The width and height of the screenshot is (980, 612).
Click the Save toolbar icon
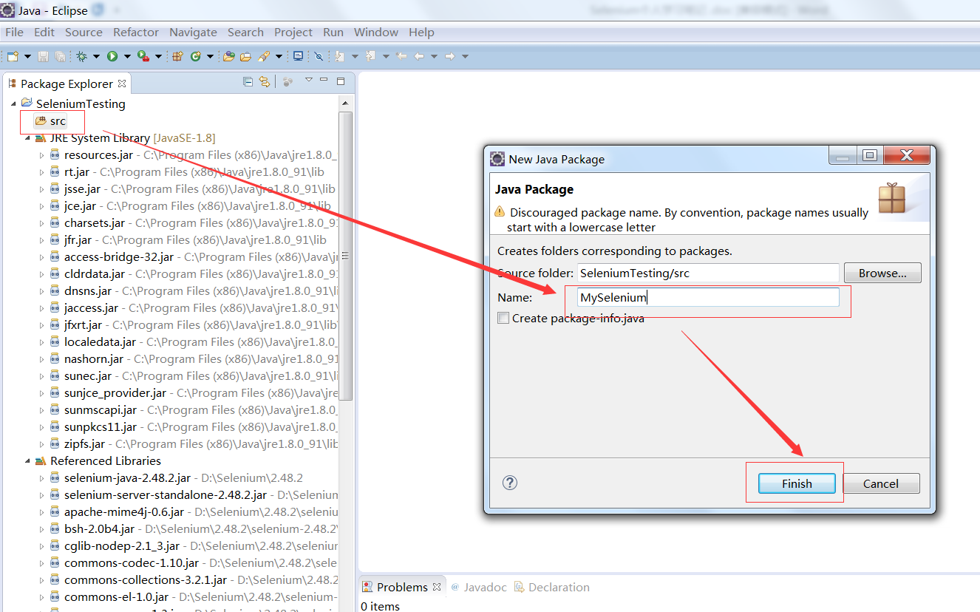[43, 56]
